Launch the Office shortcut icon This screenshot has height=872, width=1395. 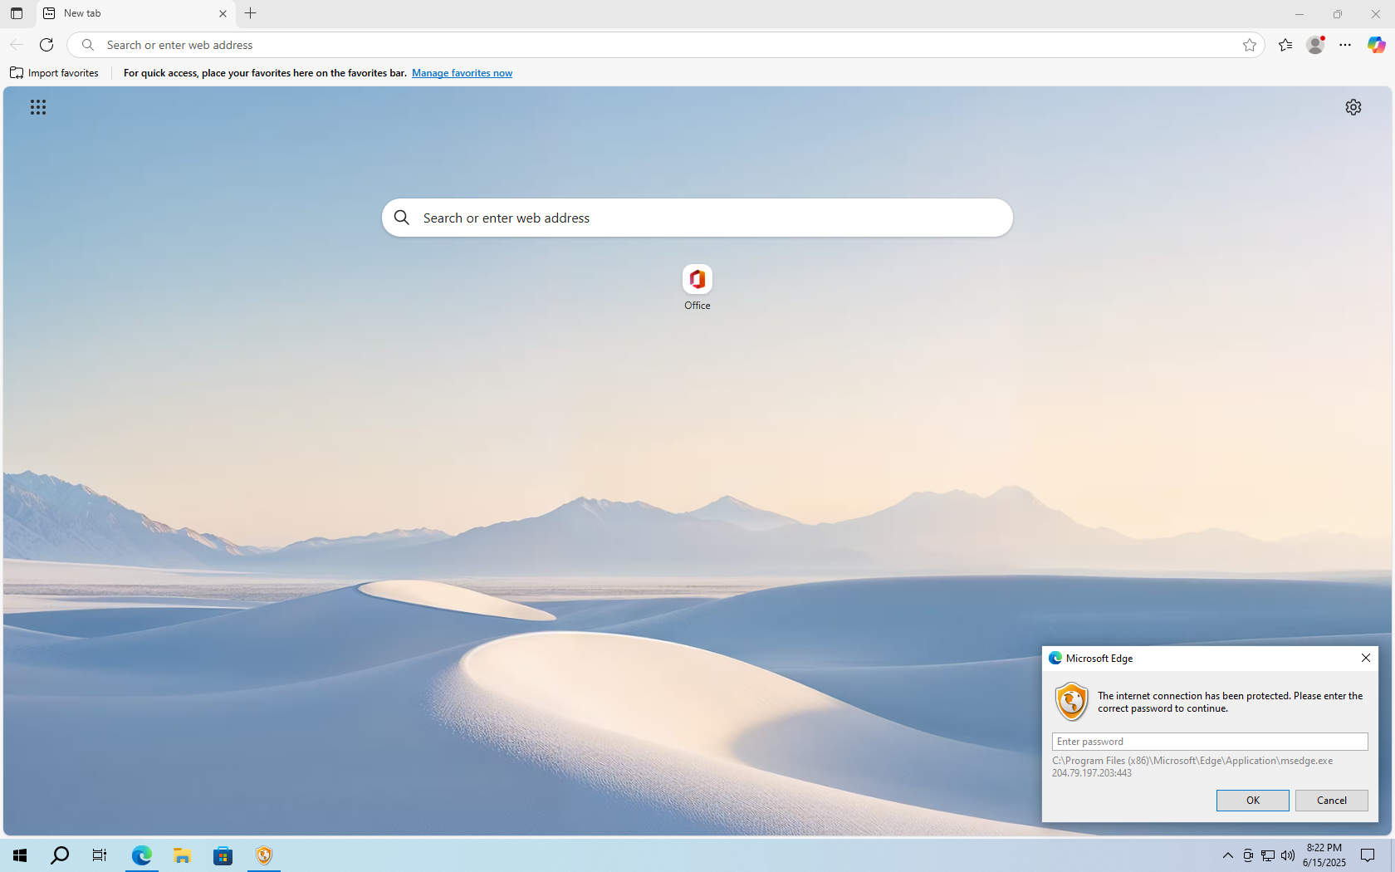pos(697,279)
